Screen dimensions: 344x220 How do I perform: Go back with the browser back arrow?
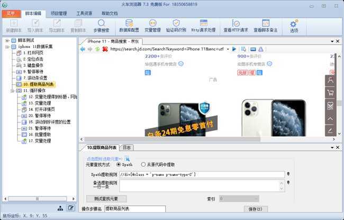pos(83,49)
